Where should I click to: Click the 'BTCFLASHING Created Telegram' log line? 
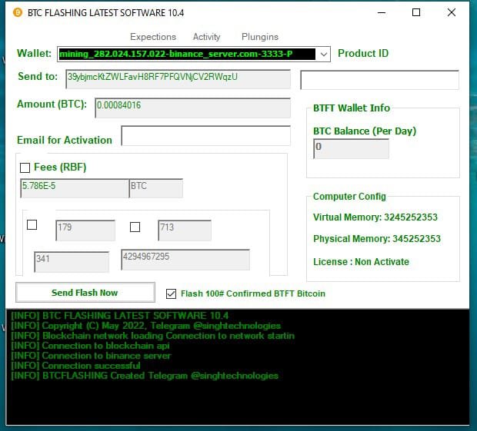coord(145,376)
